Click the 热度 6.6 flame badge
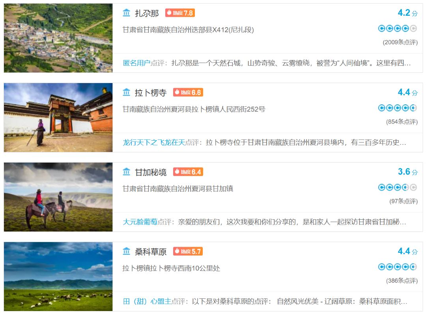 click(x=188, y=92)
